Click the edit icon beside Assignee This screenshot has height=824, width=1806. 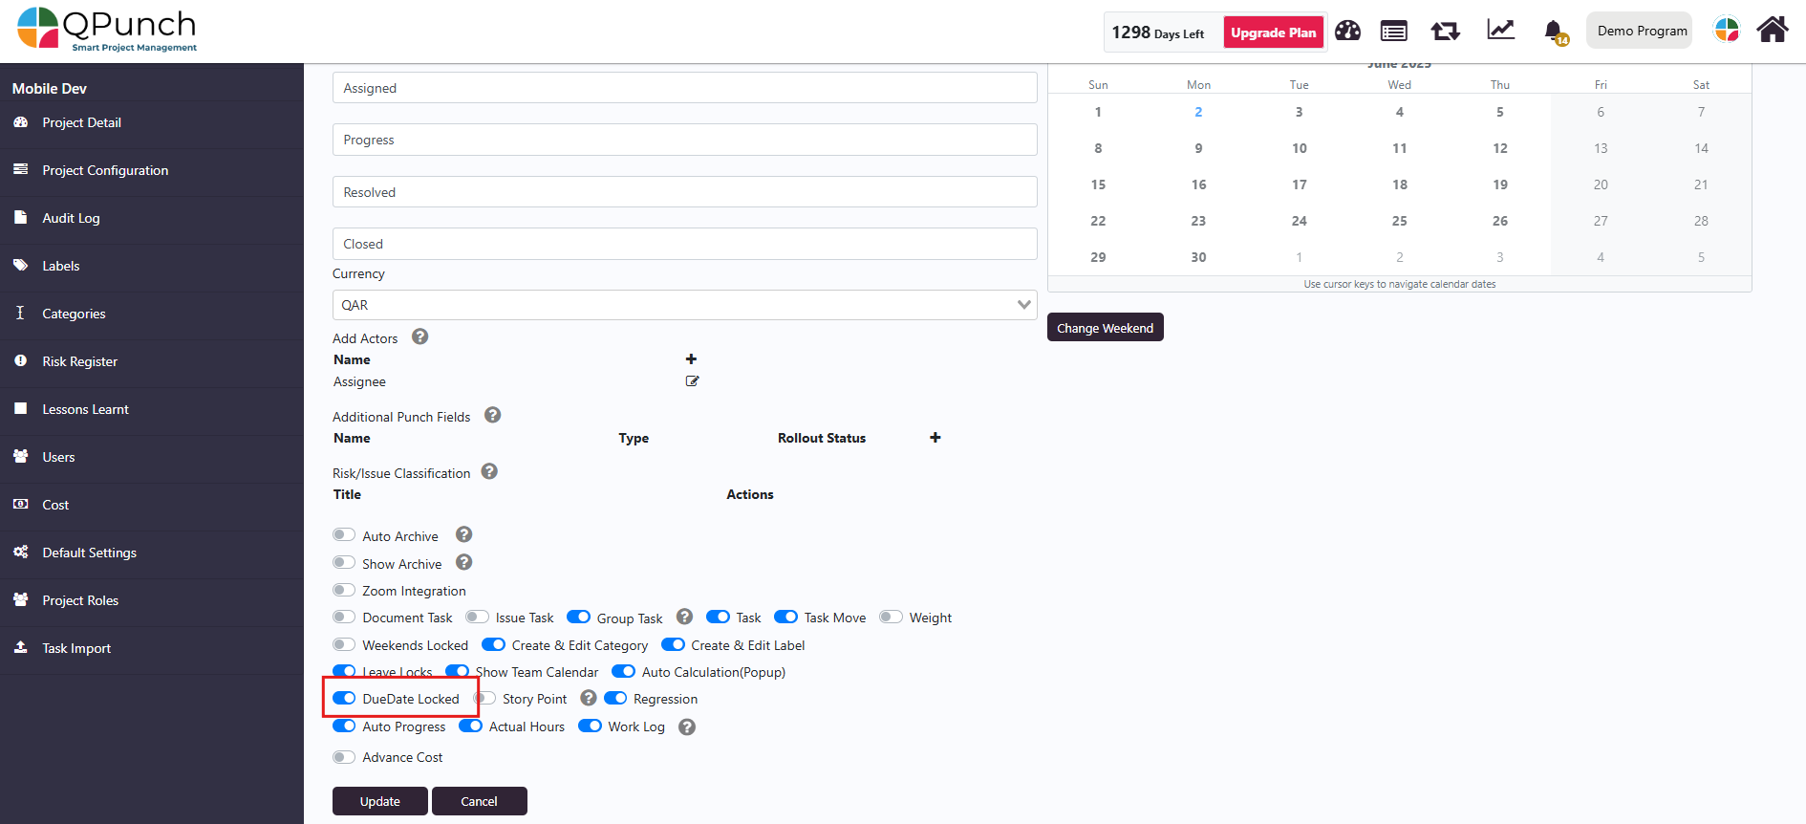click(x=692, y=381)
